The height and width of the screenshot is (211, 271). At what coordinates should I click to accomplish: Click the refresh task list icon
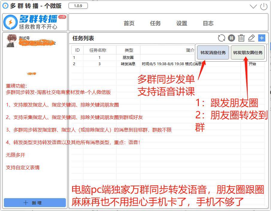point(222,38)
